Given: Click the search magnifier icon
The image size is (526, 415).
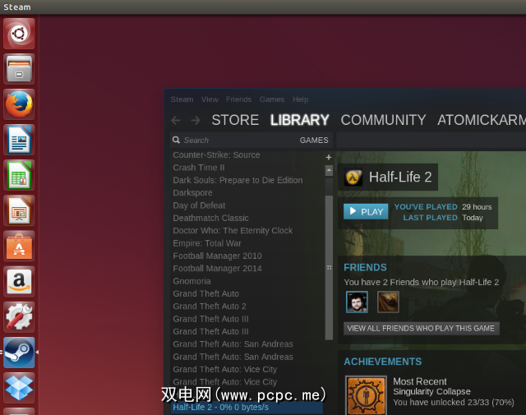Looking at the screenshot, I should click(x=176, y=140).
